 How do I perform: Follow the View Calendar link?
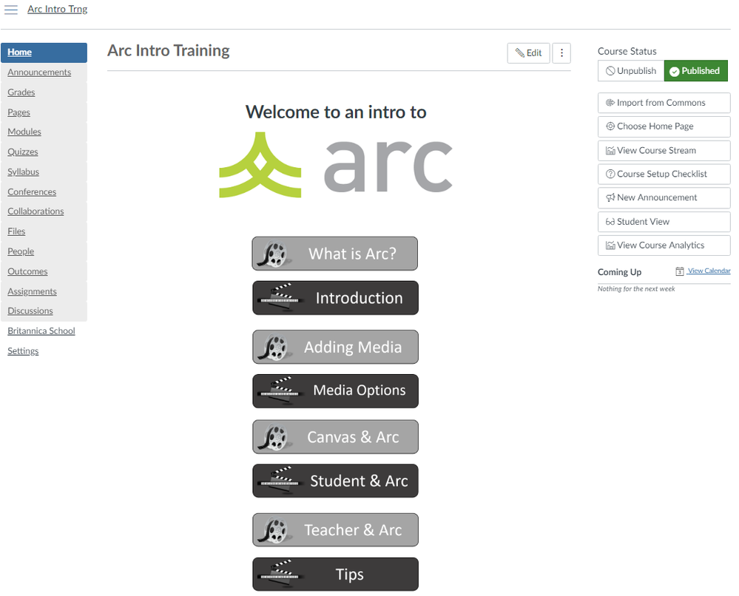tap(709, 271)
